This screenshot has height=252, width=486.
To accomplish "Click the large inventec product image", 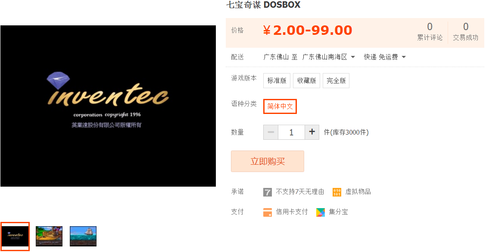I will (108, 106).
